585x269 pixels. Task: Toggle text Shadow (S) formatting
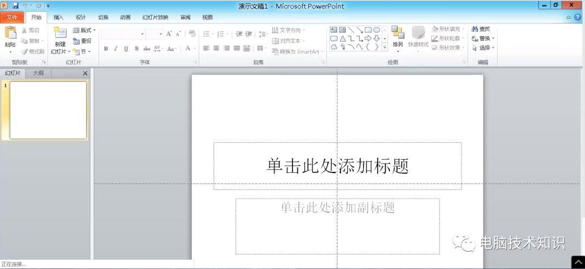point(136,48)
